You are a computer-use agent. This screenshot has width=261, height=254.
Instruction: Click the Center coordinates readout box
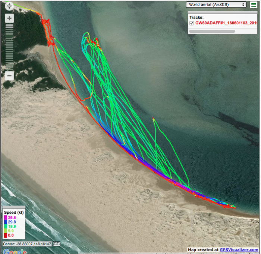pos(27,244)
